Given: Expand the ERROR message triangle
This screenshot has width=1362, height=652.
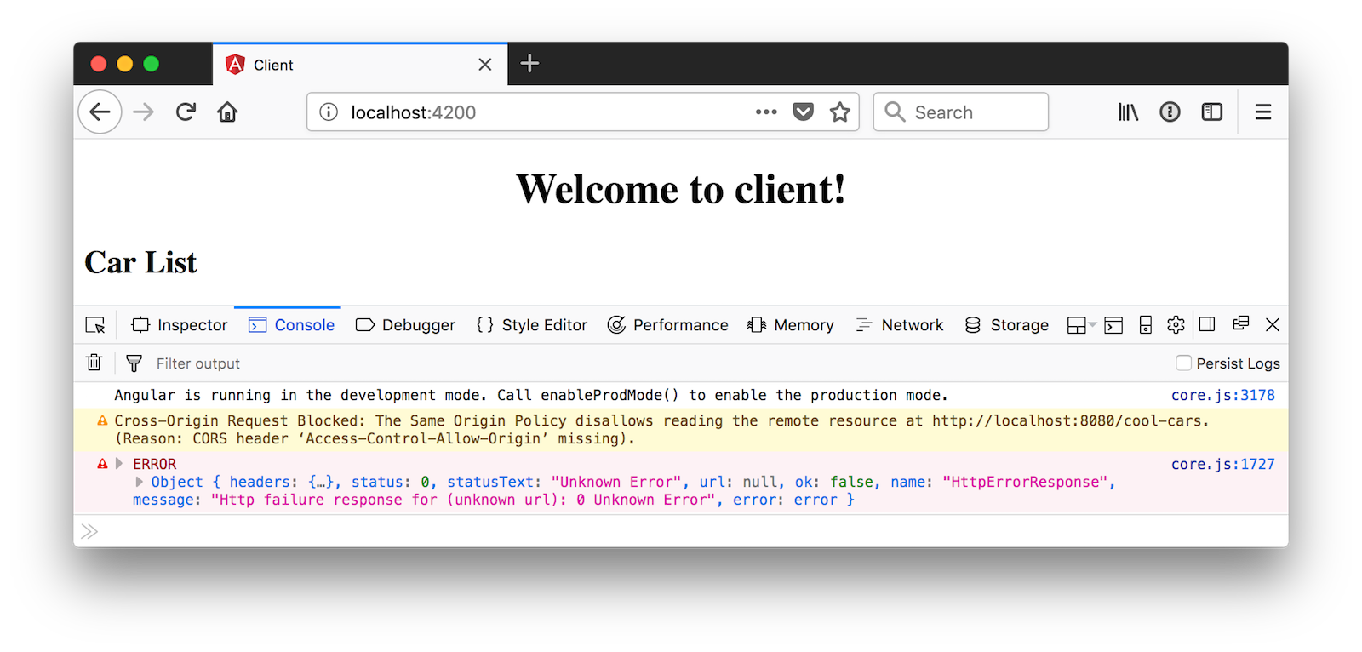Looking at the screenshot, I should [119, 464].
